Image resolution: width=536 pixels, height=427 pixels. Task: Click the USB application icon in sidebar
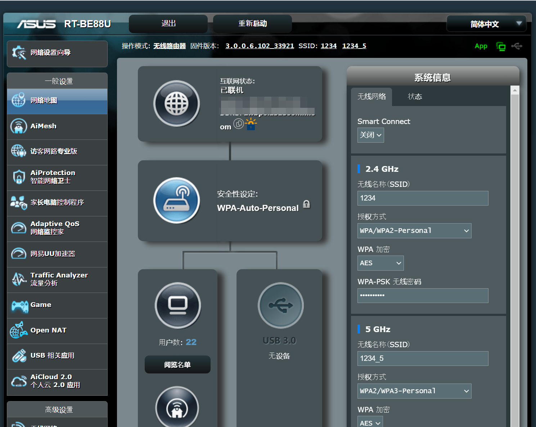pos(19,355)
